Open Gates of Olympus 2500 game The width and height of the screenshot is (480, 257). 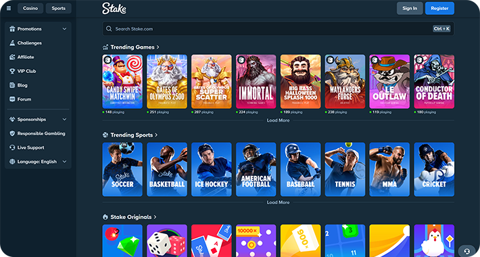tap(167, 81)
